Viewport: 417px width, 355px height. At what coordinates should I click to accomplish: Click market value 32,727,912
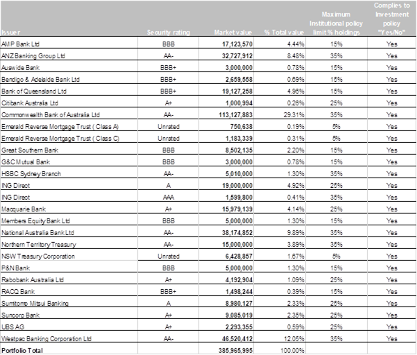(x=237, y=55)
